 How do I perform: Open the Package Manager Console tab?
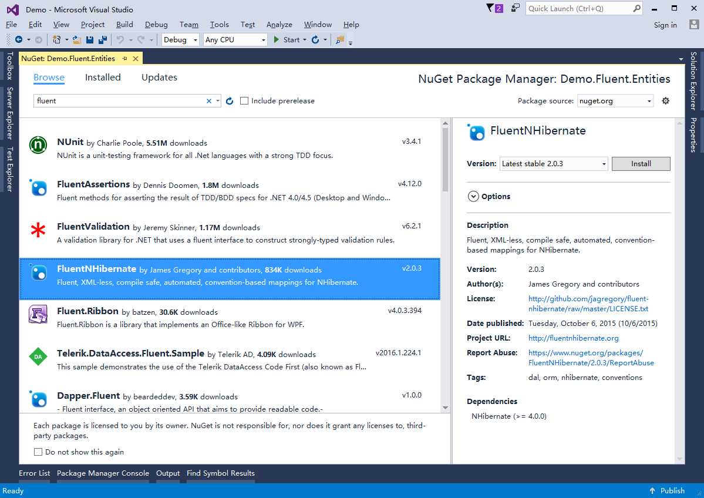(103, 473)
